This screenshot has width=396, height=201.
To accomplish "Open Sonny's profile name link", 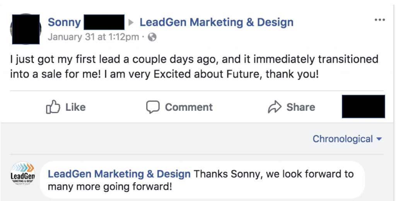I will 64,22.
